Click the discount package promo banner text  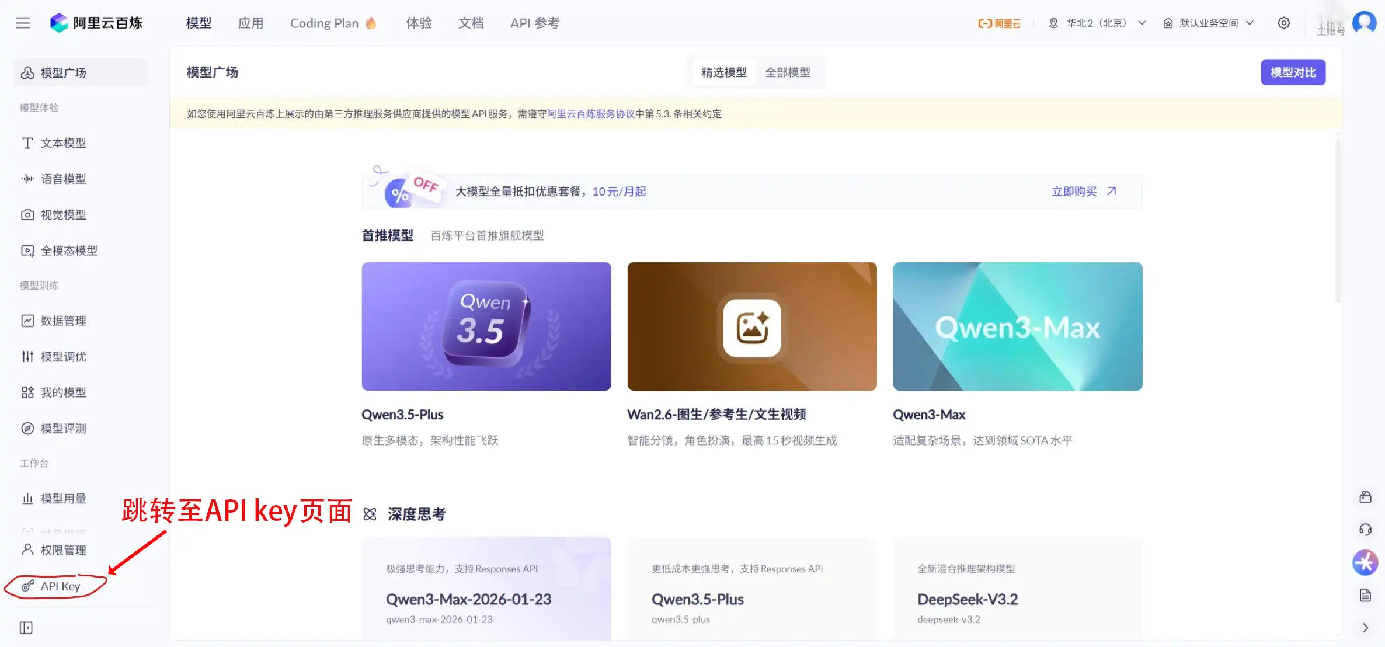pos(551,192)
